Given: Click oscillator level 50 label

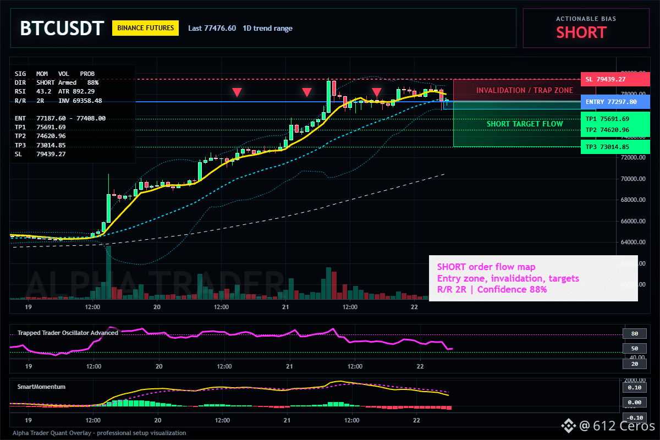Looking at the screenshot, I should click(x=634, y=349).
